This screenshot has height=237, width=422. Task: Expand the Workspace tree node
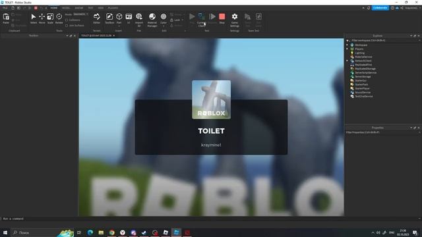[347, 45]
